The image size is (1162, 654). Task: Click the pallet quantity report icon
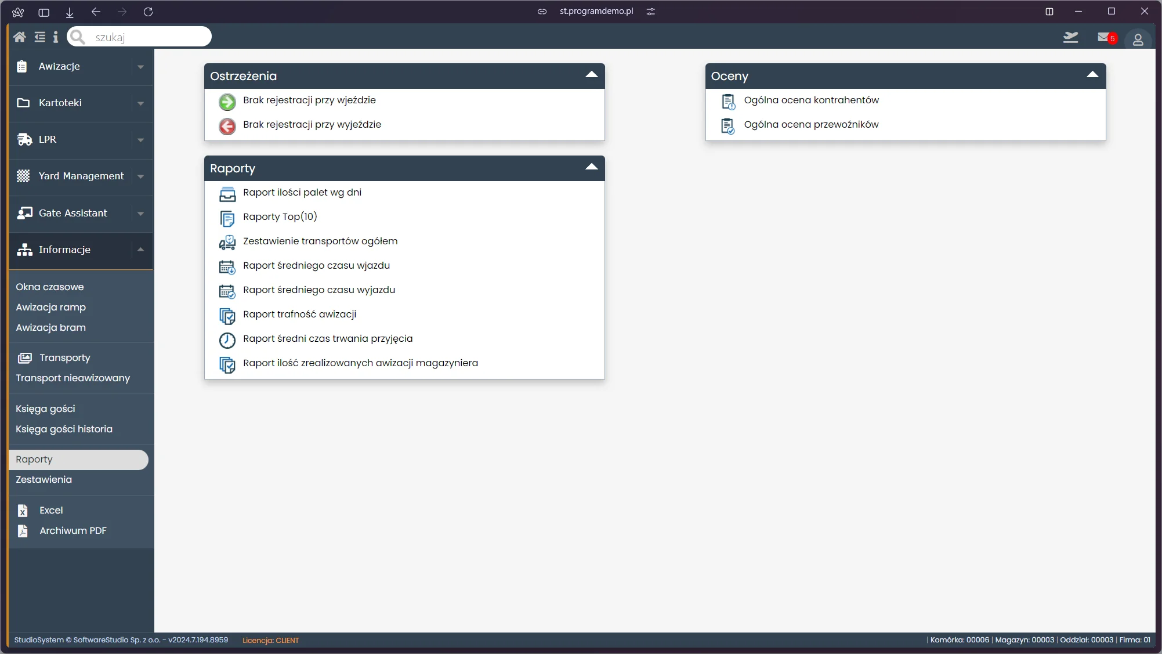[227, 194]
